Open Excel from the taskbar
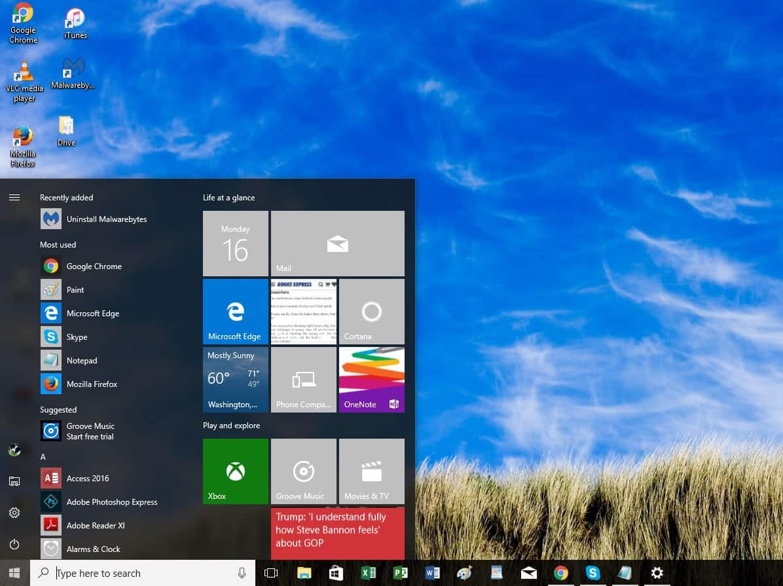Image resolution: width=783 pixels, height=586 pixels. pos(368,573)
